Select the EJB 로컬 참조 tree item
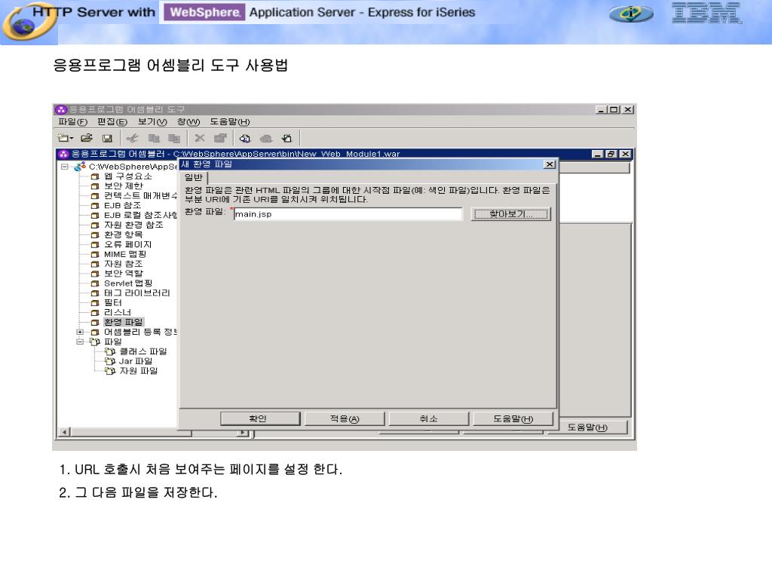This screenshot has height=579, width=772. coord(140,215)
